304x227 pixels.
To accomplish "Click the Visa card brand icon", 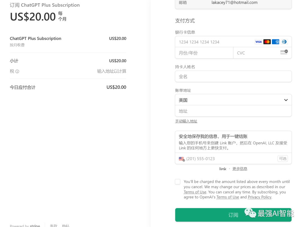I will tap(258, 42).
